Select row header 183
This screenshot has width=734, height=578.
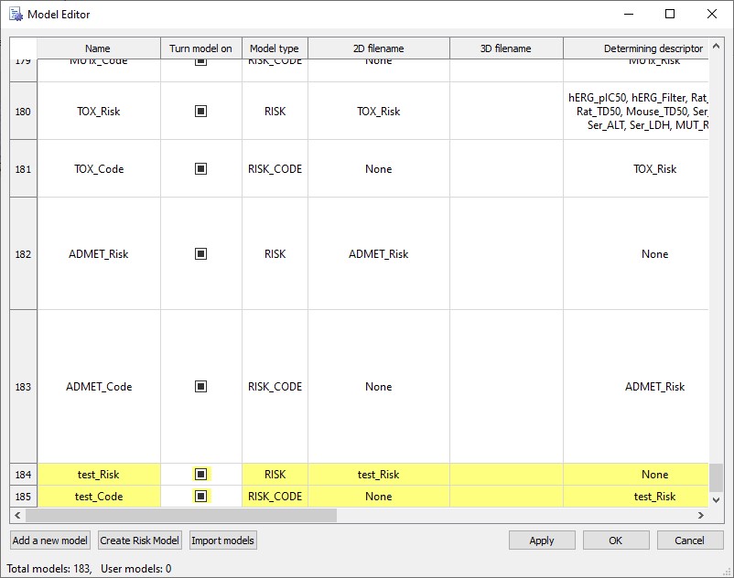click(x=24, y=387)
